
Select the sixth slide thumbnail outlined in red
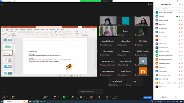(8, 53)
